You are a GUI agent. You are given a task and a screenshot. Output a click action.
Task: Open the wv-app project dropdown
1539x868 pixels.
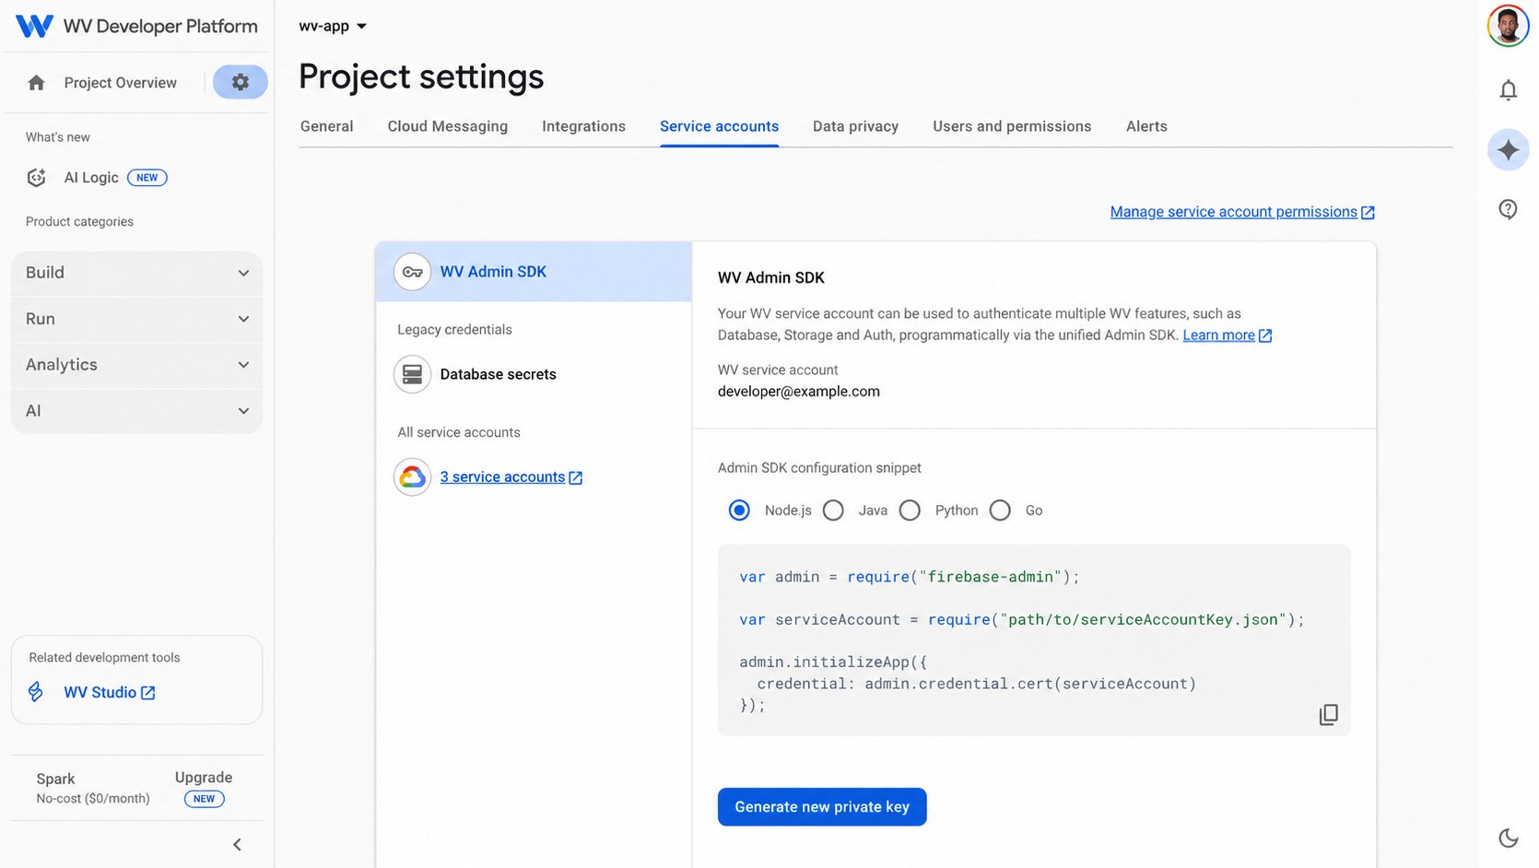pyautogui.click(x=333, y=26)
